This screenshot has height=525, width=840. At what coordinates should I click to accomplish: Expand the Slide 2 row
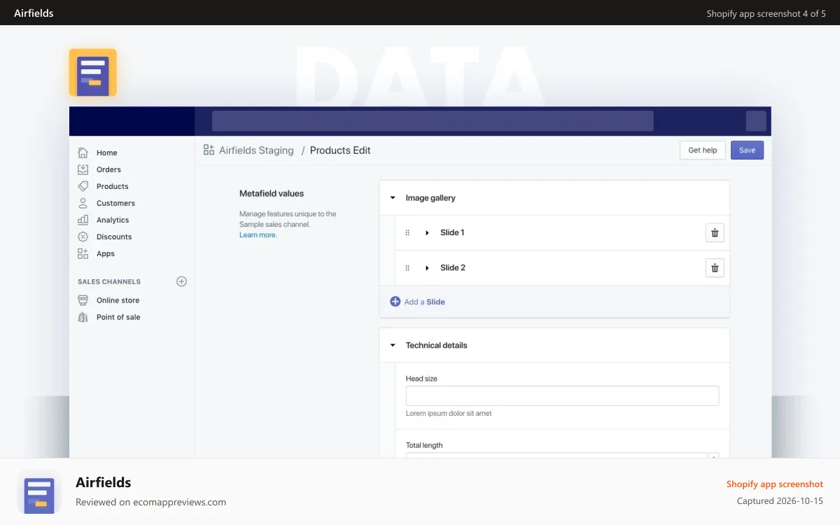point(427,267)
